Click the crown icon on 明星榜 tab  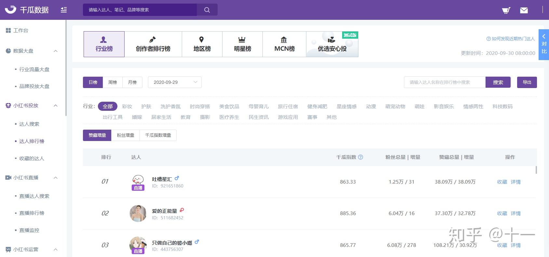tap(242, 40)
